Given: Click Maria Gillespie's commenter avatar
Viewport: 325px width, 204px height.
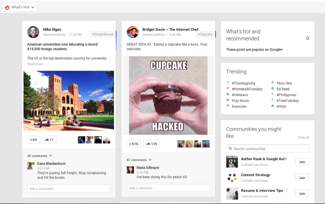Looking at the screenshot, I should tap(130, 170).
